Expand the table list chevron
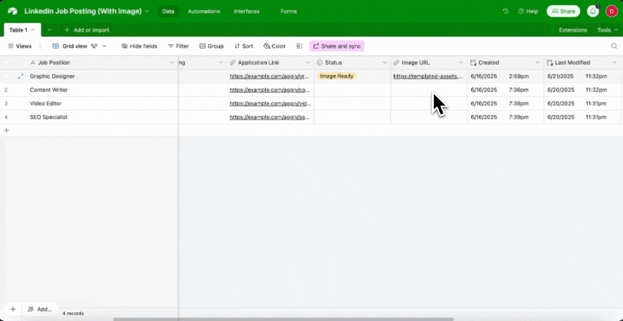 pyautogui.click(x=49, y=30)
